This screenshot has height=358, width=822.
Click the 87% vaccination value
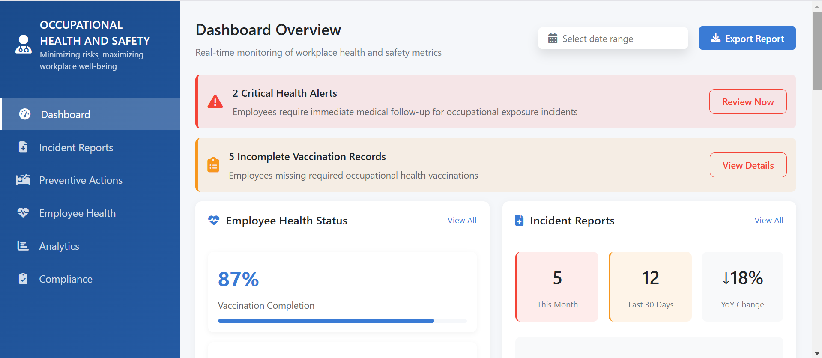point(238,279)
